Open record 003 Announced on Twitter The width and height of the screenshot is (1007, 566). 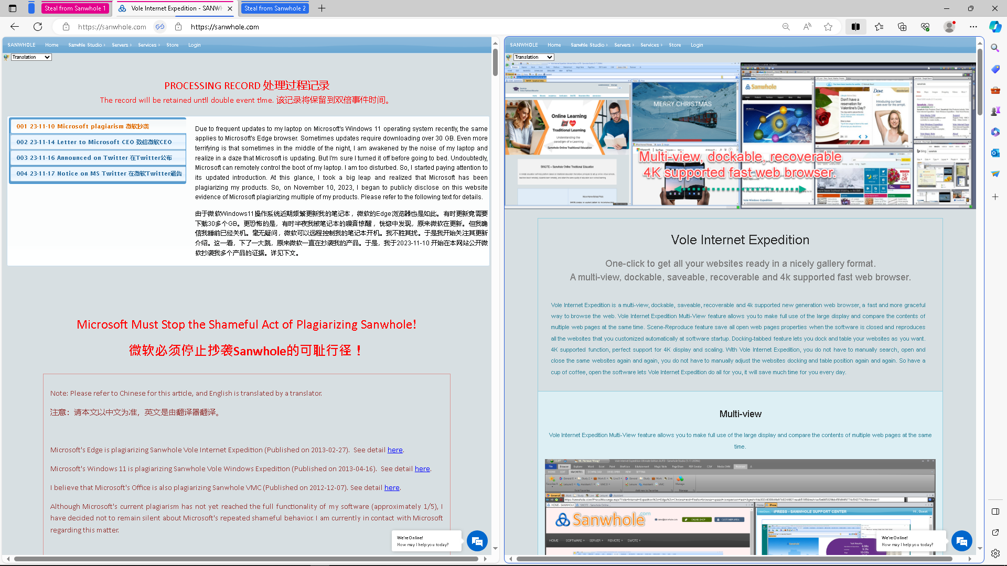tap(98, 158)
